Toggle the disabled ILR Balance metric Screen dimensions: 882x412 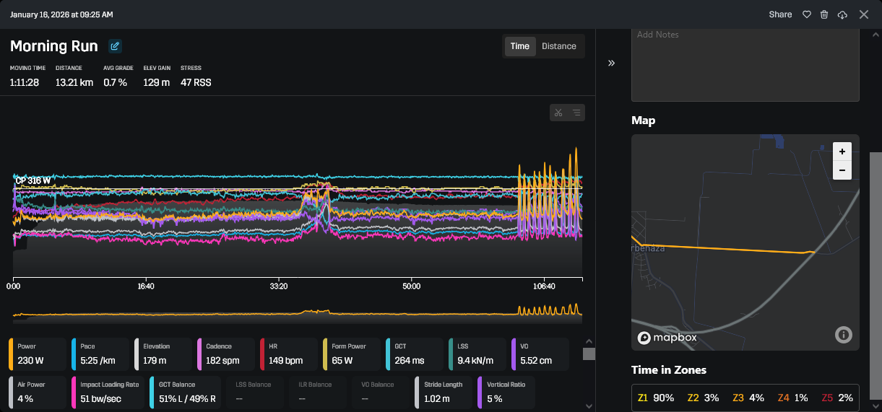318,393
